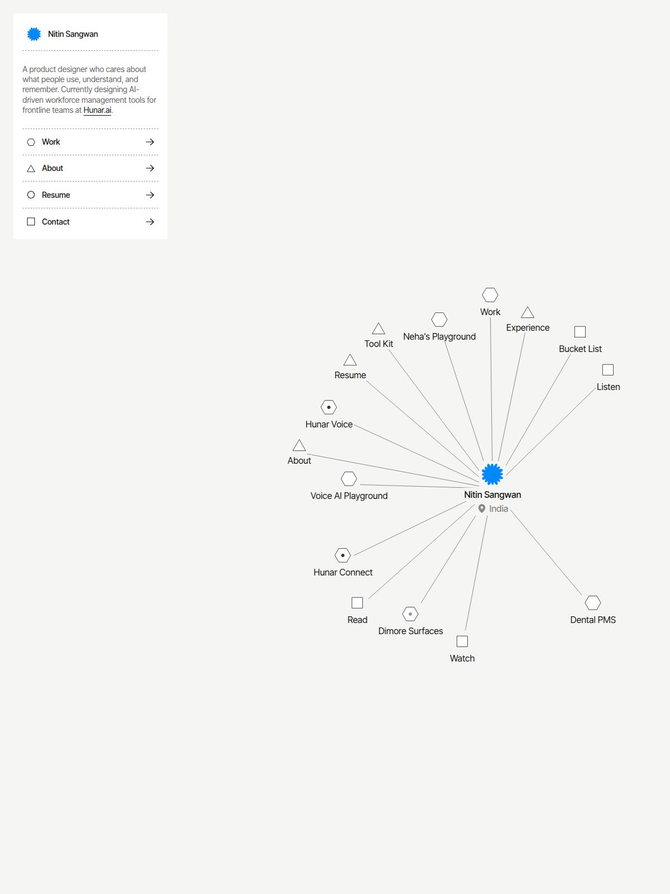The width and height of the screenshot is (670, 894).
Task: Click the arrow on the Work row
Action: point(150,142)
